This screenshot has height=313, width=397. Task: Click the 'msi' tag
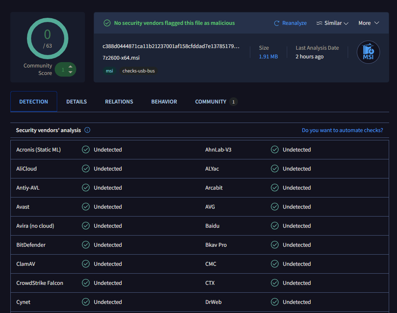click(109, 71)
